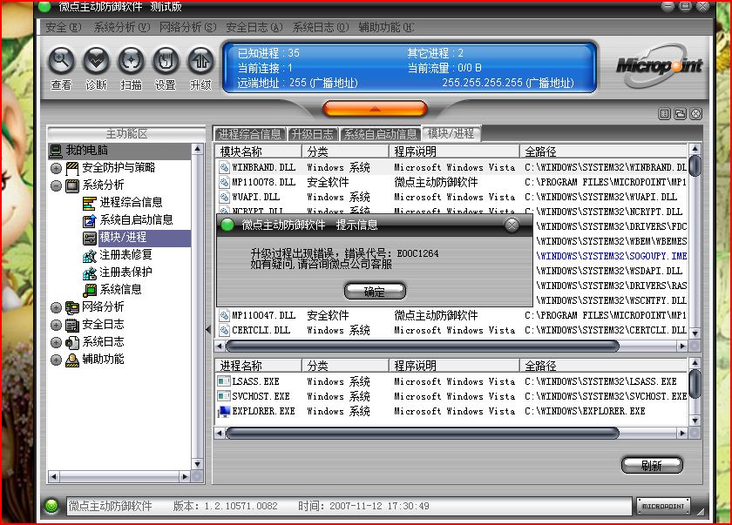Collapse the top panel with the orange arrow

[x=375, y=109]
